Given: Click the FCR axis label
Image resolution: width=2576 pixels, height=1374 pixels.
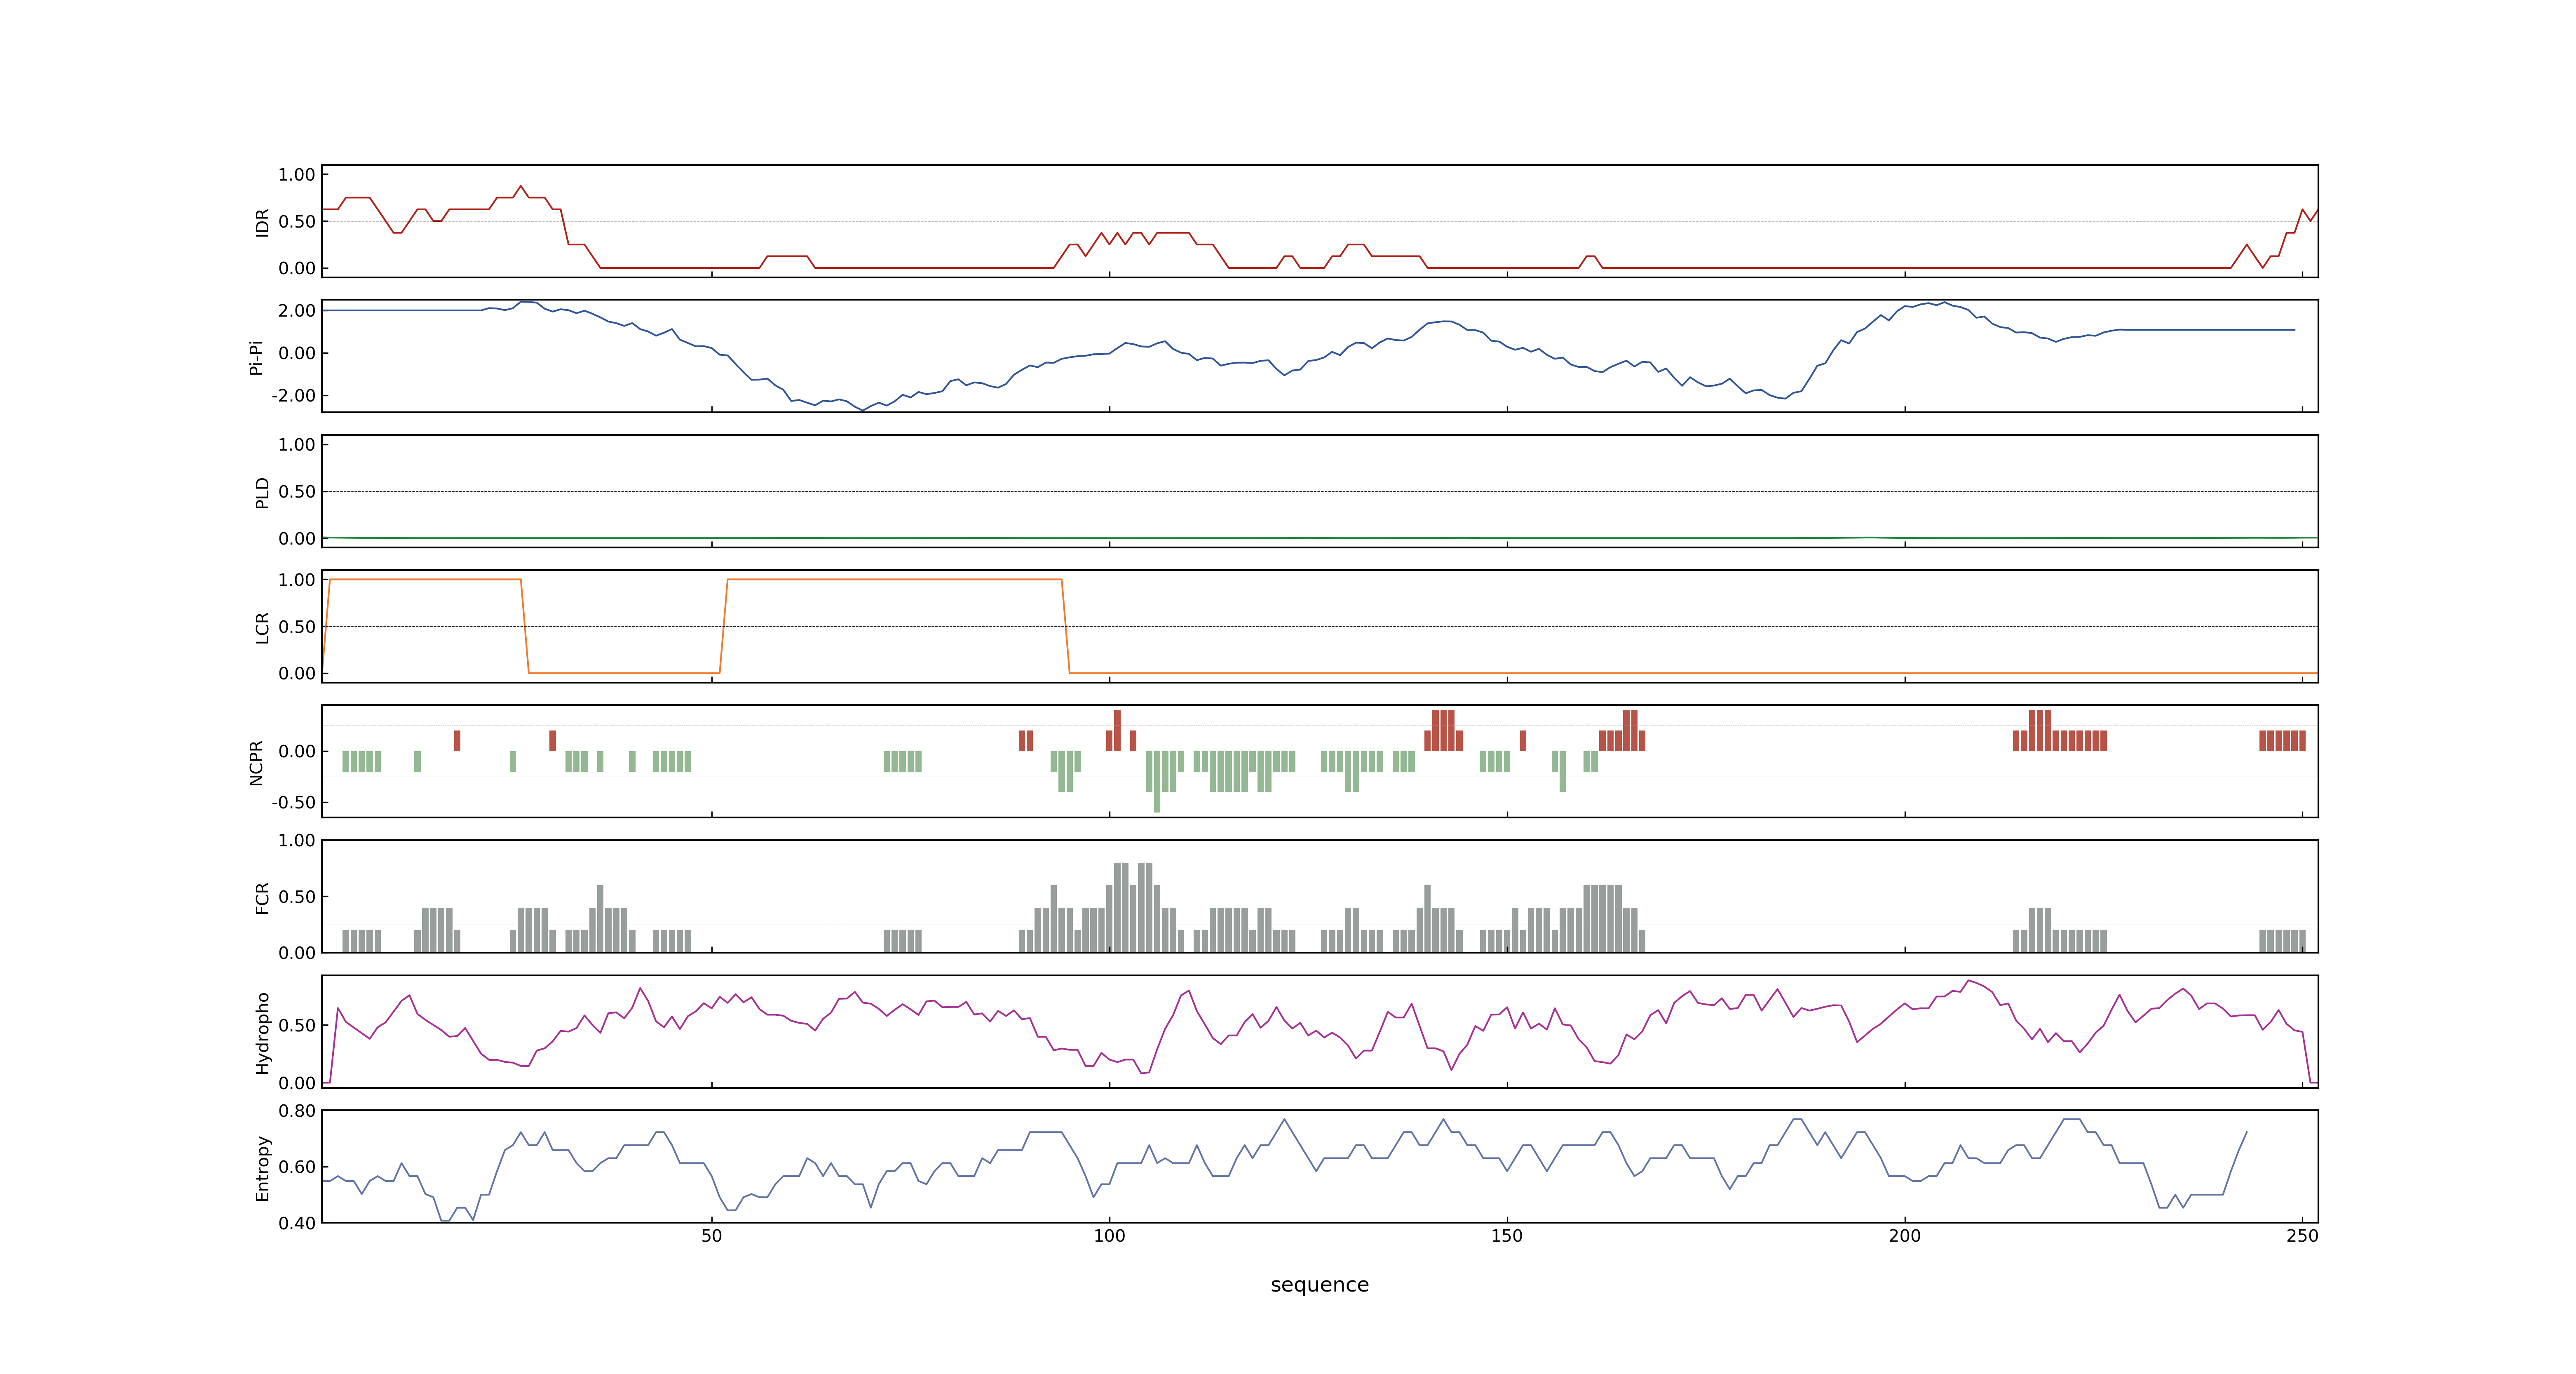Looking at the screenshot, I should coord(262,897).
